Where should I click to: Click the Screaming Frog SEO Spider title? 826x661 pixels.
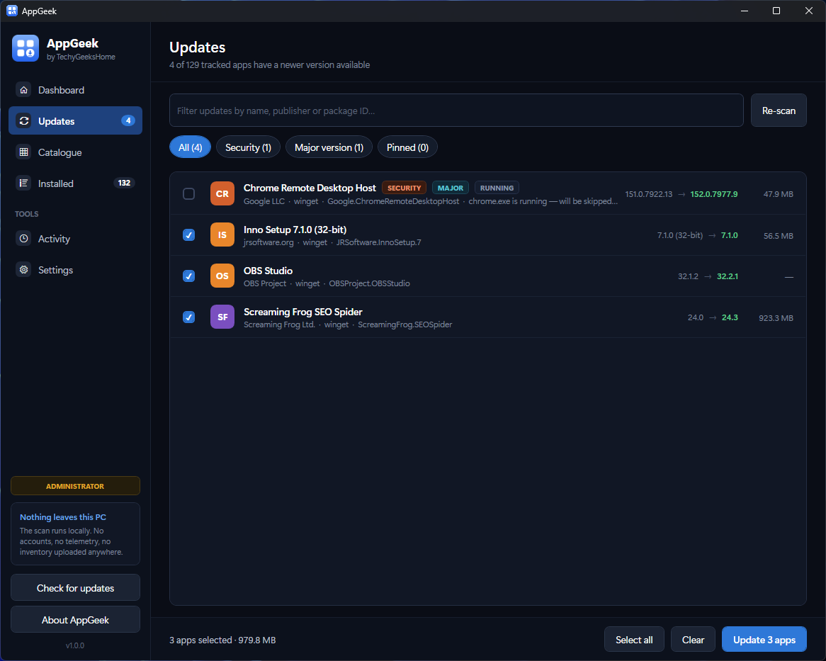coord(303,312)
